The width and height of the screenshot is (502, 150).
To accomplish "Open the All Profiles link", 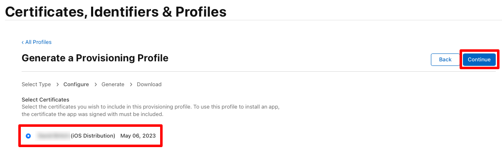I will pos(37,42).
